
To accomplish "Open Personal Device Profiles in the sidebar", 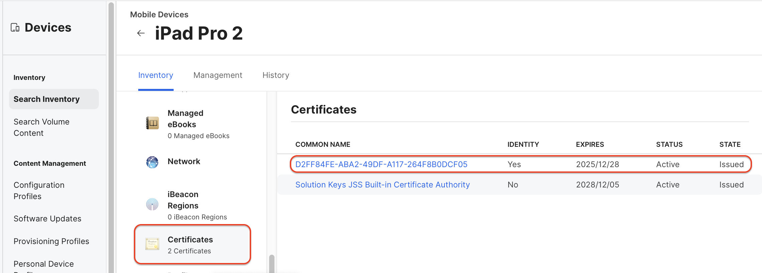I will (x=44, y=267).
